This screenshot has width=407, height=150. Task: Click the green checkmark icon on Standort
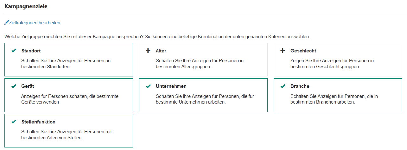(14, 51)
